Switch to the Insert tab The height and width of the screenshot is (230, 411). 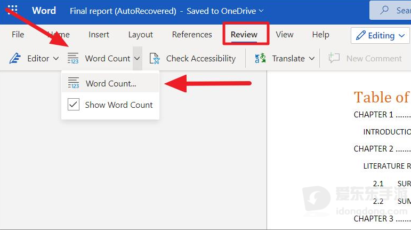click(x=99, y=34)
